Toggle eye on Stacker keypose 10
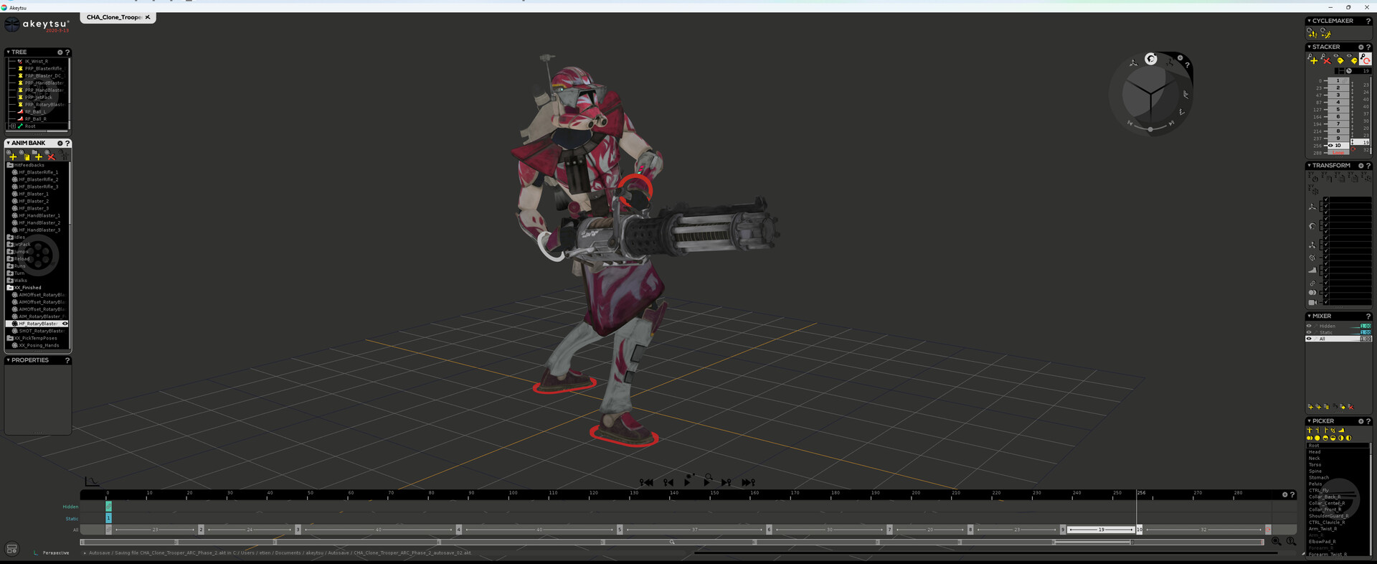1377x564 pixels. [x=1330, y=146]
